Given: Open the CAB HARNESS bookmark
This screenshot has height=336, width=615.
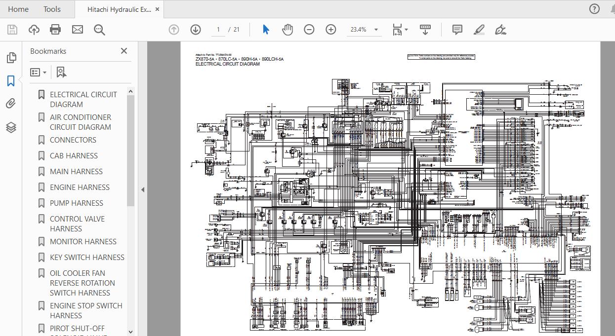Looking at the screenshot, I should click(x=74, y=156).
